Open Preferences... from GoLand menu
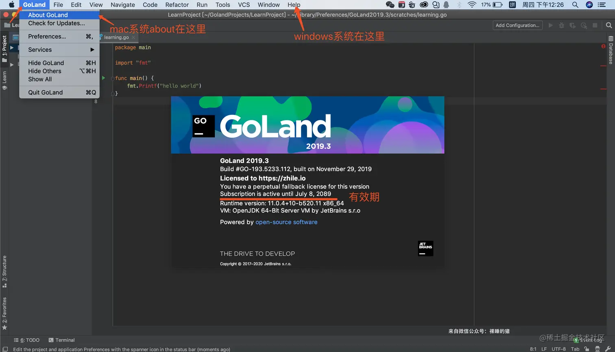Viewport: 615px width, 352px height. click(59, 36)
